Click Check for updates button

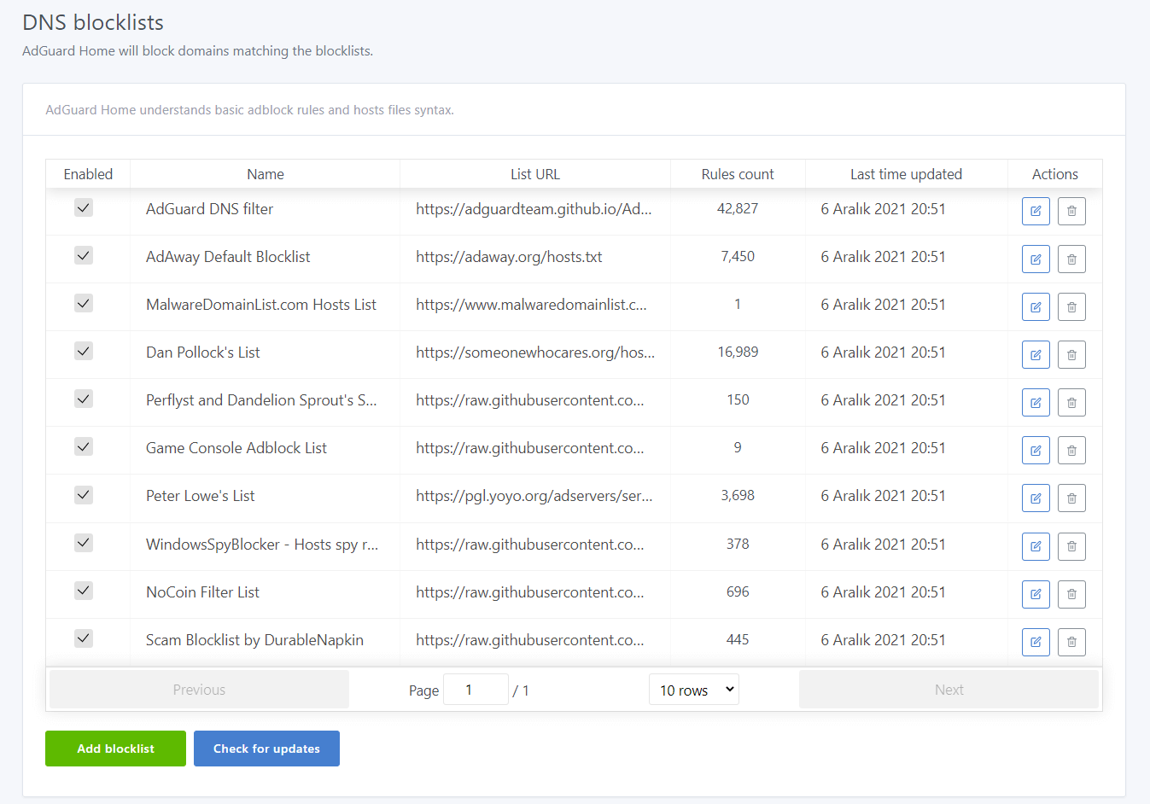266,749
